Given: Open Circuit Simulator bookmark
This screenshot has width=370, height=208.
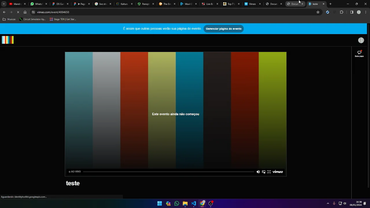Looking at the screenshot, I should coord(33,19).
